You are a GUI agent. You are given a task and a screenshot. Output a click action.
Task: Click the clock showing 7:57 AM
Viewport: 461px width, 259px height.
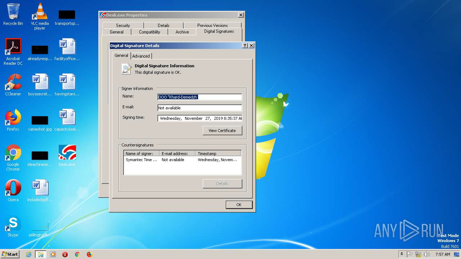tap(443, 254)
